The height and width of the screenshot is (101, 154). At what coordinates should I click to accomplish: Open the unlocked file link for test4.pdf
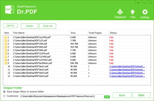(127, 76)
